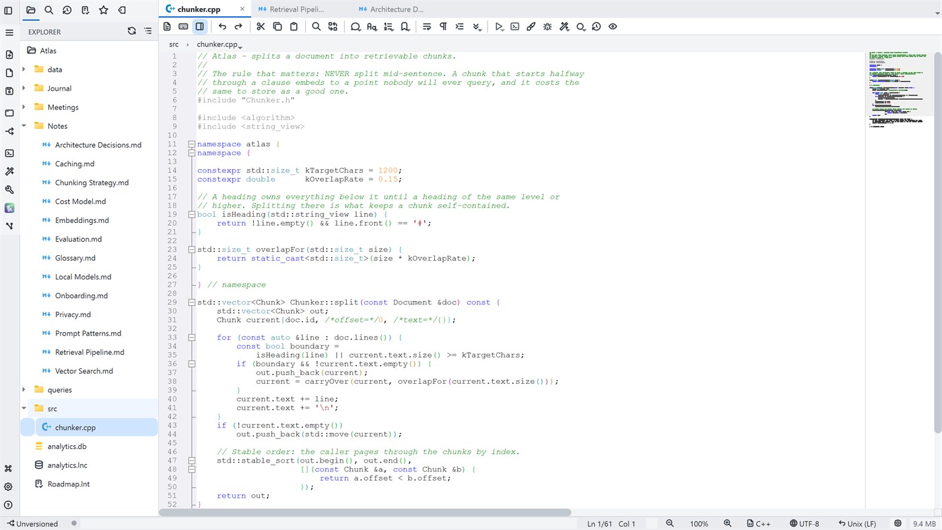The height and width of the screenshot is (530, 942).
Task: Collapse all Explorer tree items
Action: pyautogui.click(x=148, y=31)
